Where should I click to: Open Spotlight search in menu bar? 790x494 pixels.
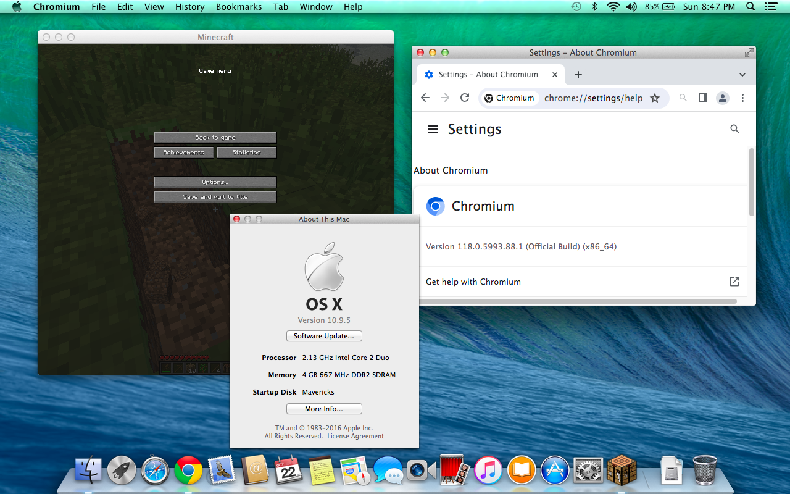pyautogui.click(x=750, y=7)
